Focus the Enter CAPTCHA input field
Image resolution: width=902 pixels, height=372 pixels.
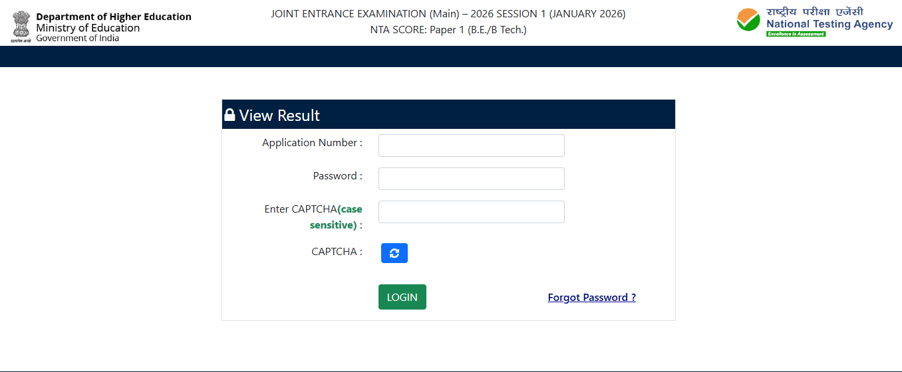pos(471,212)
